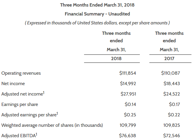Viewport: 192px width, 139px height.
Task: Click the footnote 1 superscript after Adjusted net income
Action: coord(44,93)
